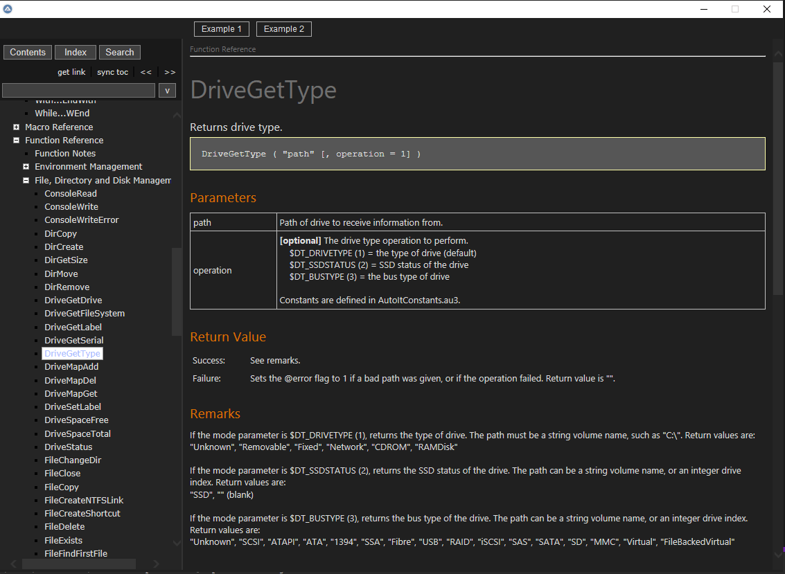The image size is (785, 574).
Task: Collapse the Function Reference tree node
Action: coord(16,141)
